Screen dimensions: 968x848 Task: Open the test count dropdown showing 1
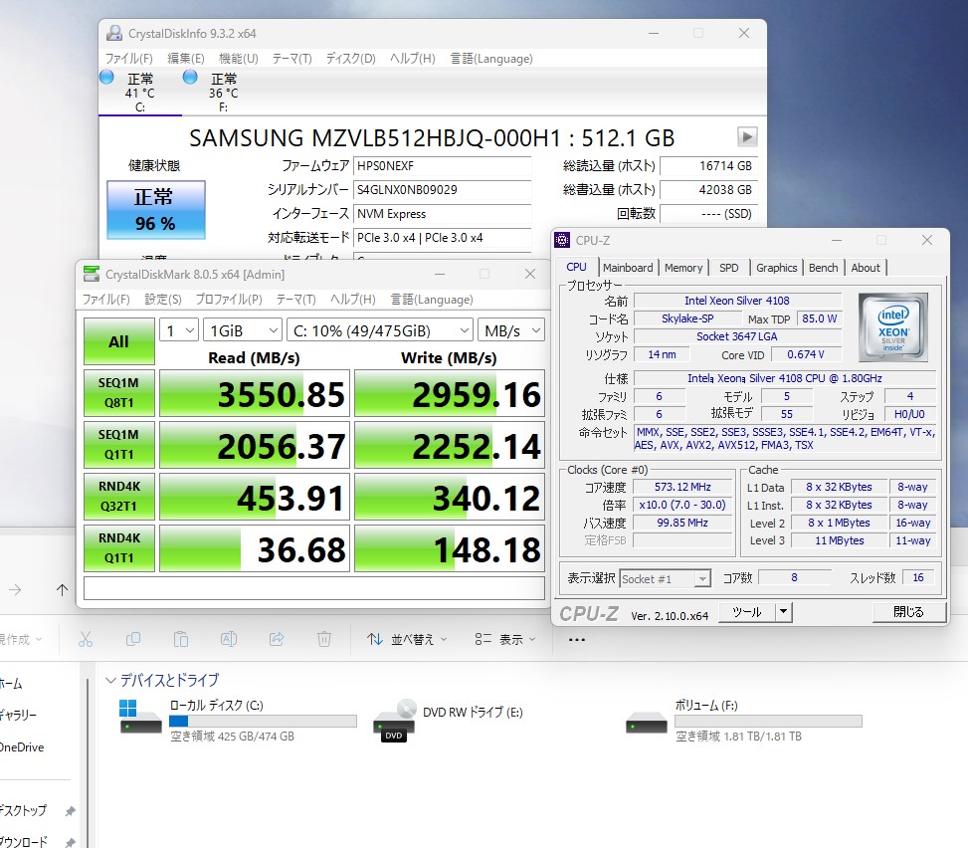pyautogui.click(x=179, y=330)
